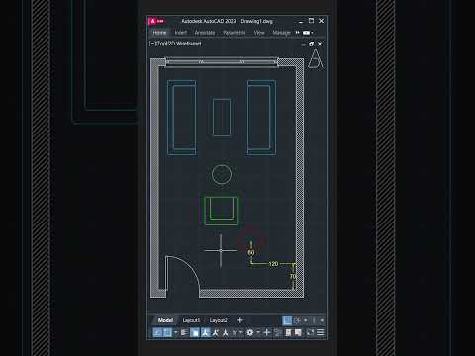Open the Insert ribbon tab
The width and height of the screenshot is (475, 356).
181,33
